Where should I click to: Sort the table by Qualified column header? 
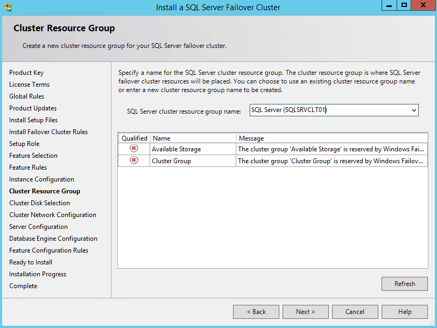pos(134,138)
